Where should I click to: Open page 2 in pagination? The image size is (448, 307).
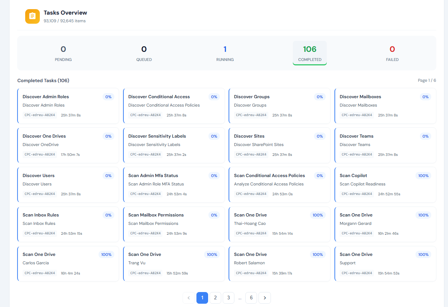pos(215,298)
